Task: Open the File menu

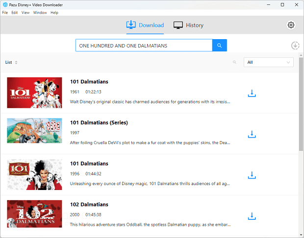Action: click(5, 13)
